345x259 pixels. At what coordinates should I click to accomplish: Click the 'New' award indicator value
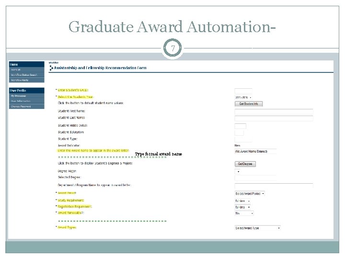click(x=237, y=146)
